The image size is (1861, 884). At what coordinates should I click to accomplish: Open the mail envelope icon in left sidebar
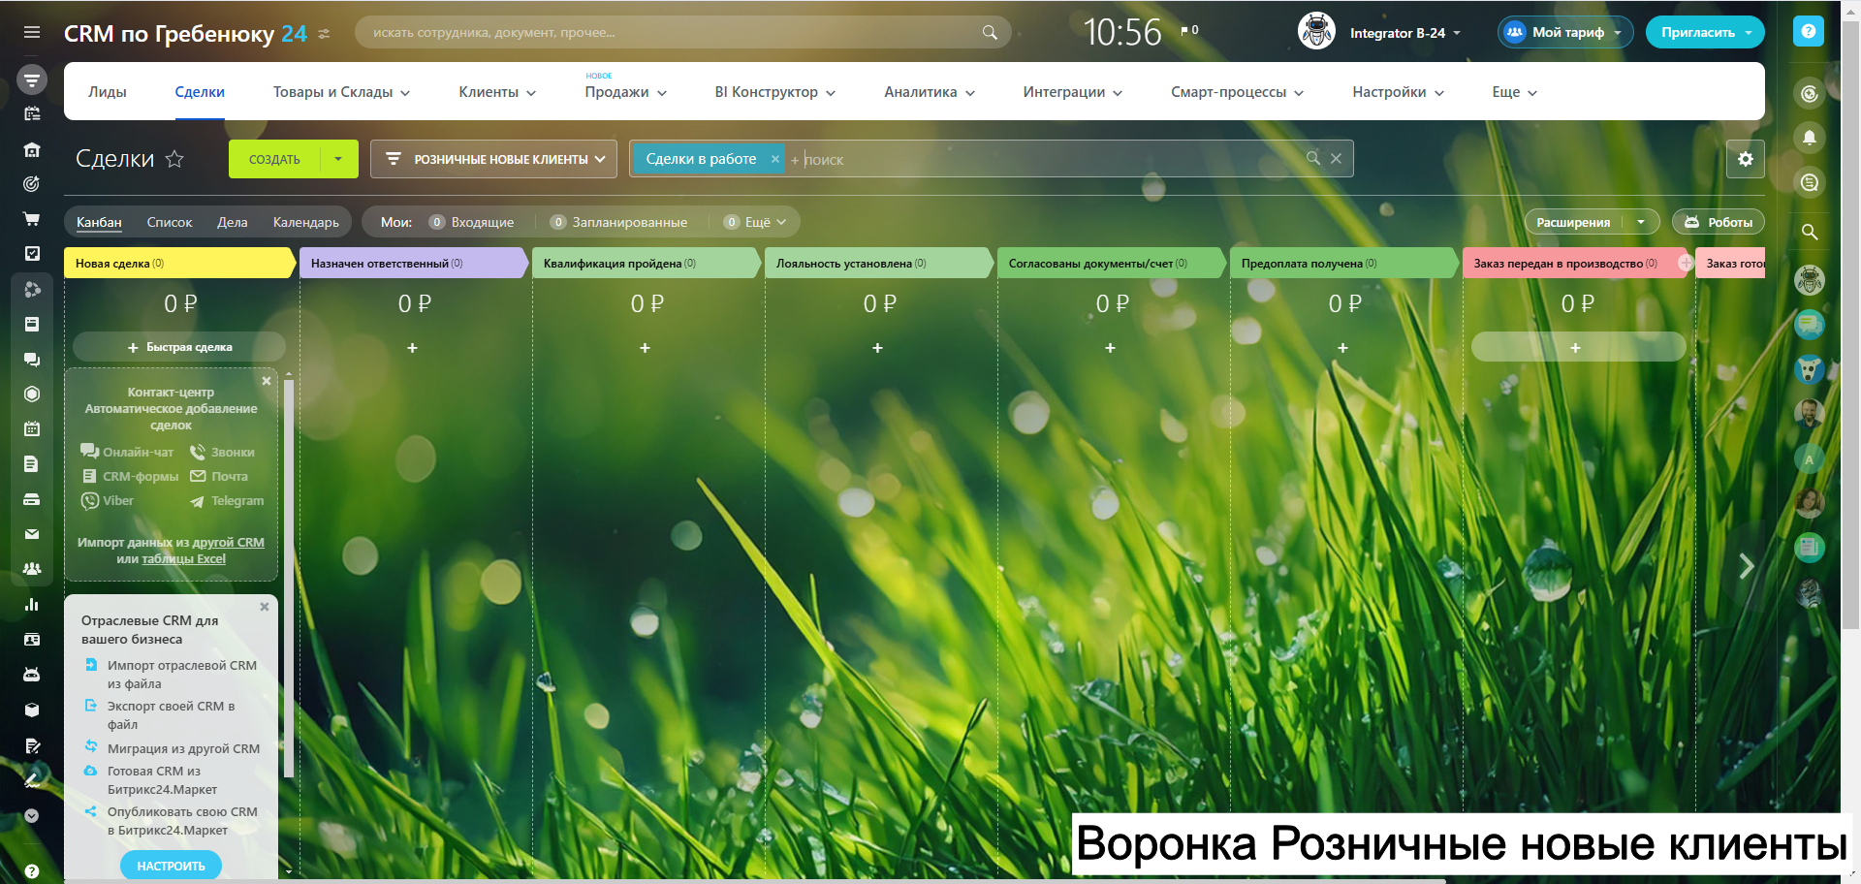pos(32,534)
